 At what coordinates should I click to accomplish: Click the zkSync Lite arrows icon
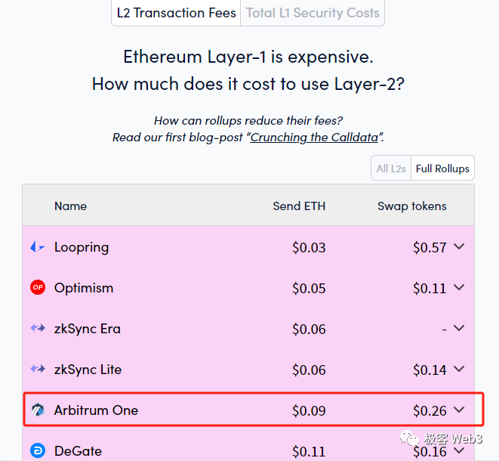[38, 369]
